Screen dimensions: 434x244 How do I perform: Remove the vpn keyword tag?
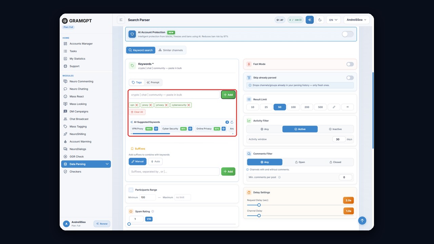(x=137, y=105)
